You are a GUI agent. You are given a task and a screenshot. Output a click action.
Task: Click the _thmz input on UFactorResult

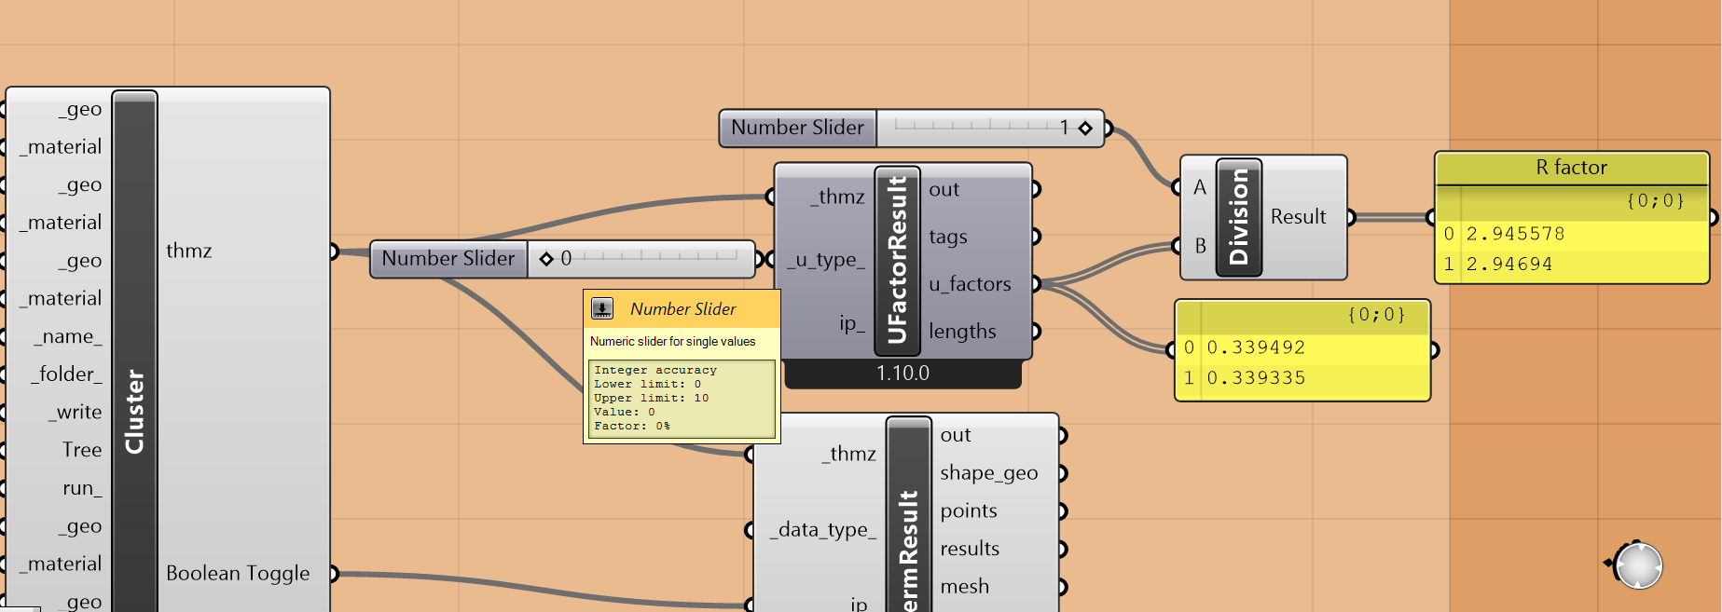click(837, 197)
